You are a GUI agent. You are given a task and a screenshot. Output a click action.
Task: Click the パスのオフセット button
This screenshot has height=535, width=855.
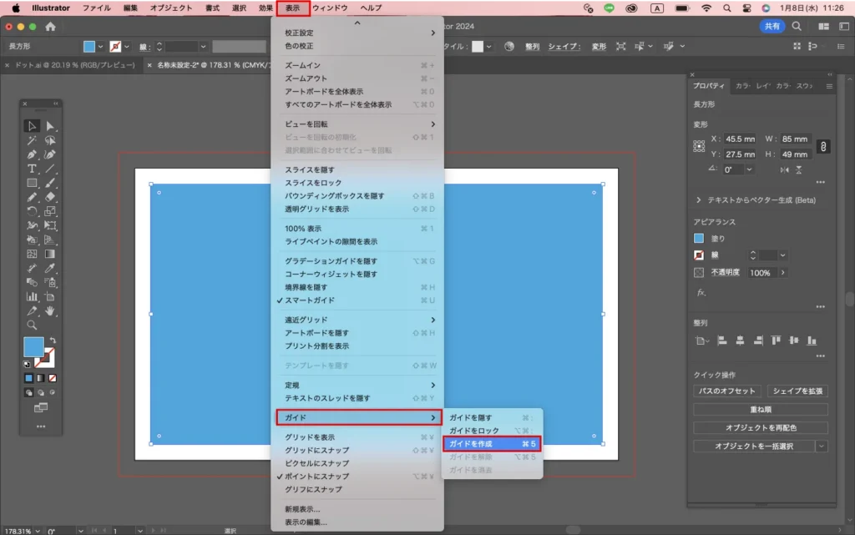tap(727, 391)
